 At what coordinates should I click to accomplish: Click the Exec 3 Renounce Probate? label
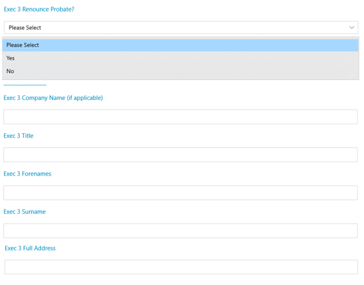point(39,9)
